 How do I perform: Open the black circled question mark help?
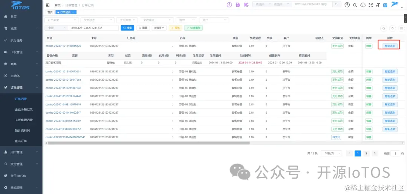347,5
